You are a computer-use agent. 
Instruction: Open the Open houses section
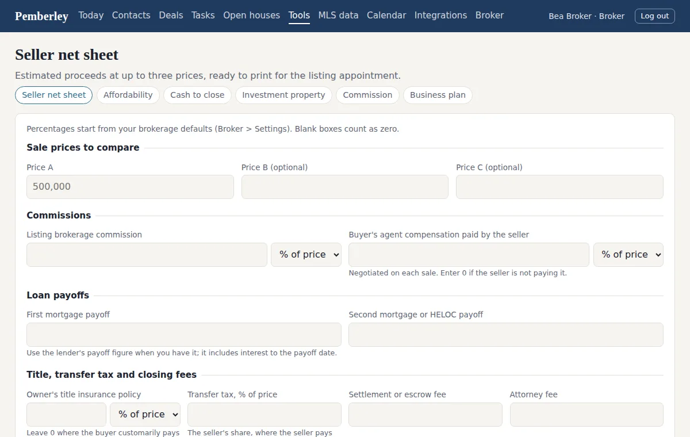click(251, 16)
